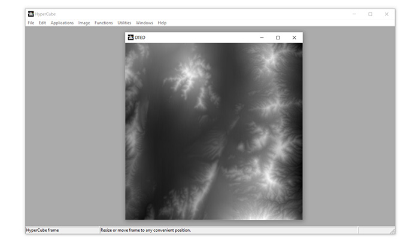Minimize the HyperCube main window
The width and height of the screenshot is (419, 239).
[354, 14]
